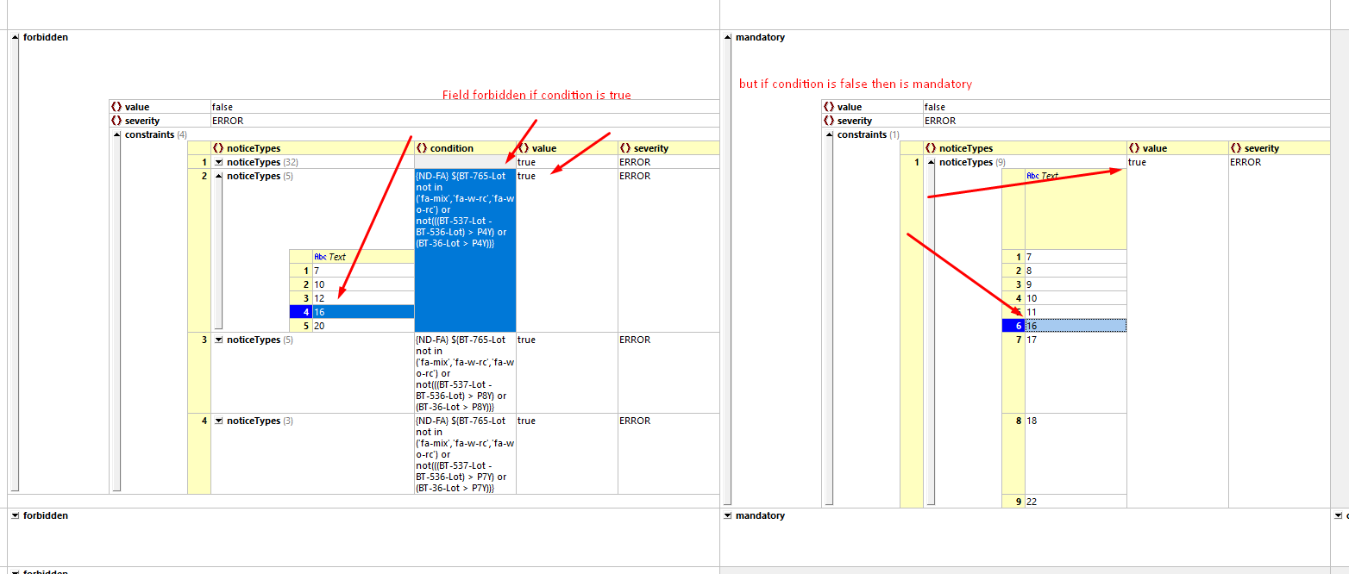Select the highlighted 16 entry in forbidden list
This screenshot has width=1349, height=574.
[x=363, y=312]
